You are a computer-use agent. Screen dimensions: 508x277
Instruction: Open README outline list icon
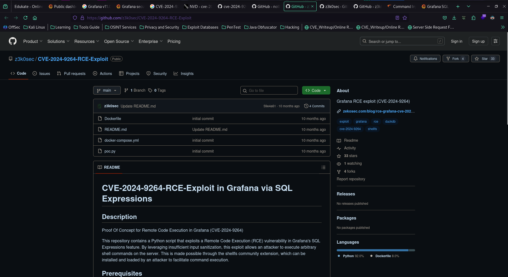point(323,167)
